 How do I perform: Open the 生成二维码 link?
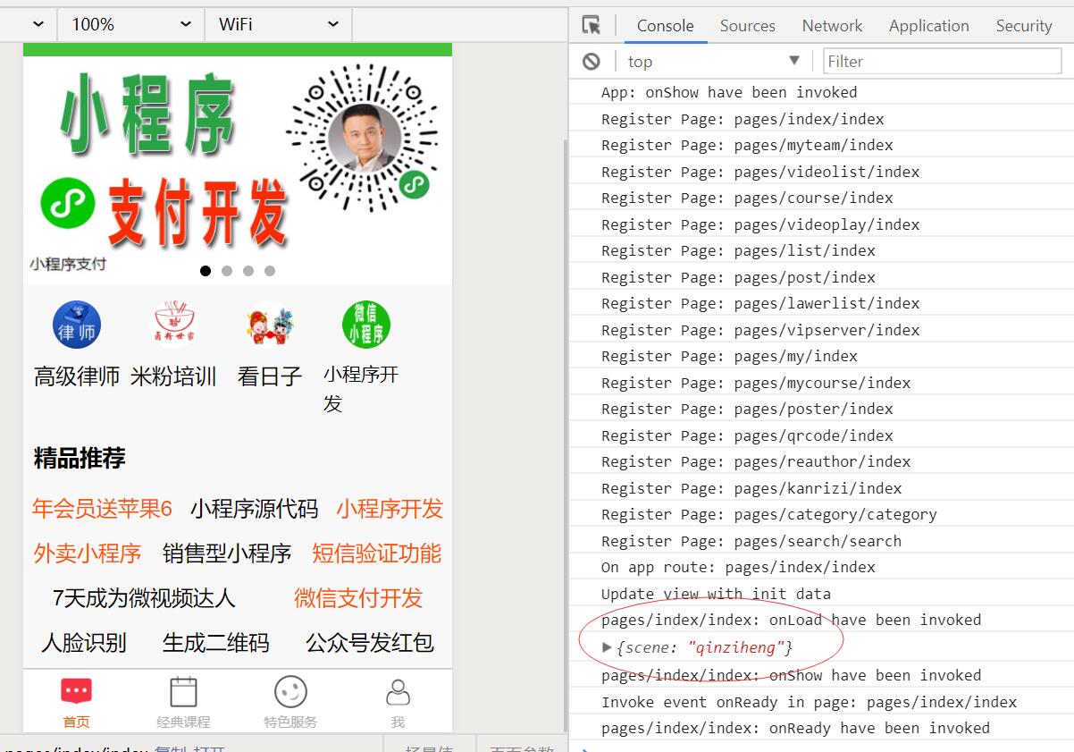click(x=215, y=643)
